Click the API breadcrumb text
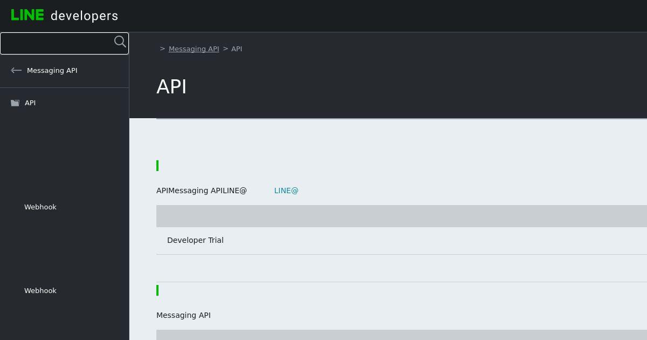Screen dimensions: 647x340 click(237, 49)
